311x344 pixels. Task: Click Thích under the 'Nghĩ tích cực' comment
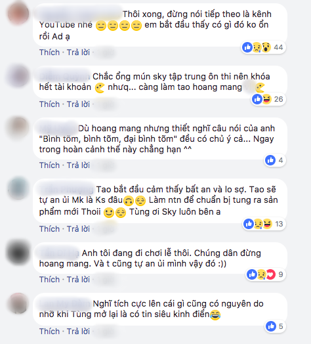coord(49,332)
